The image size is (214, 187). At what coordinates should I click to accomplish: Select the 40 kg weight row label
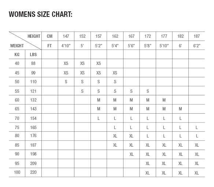pos(17,63)
